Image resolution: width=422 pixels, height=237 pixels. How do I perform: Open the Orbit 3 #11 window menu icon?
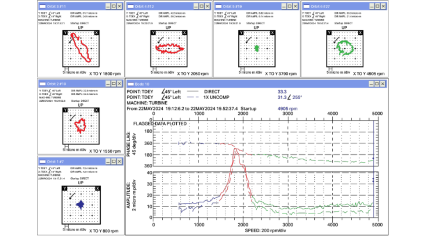42,7
